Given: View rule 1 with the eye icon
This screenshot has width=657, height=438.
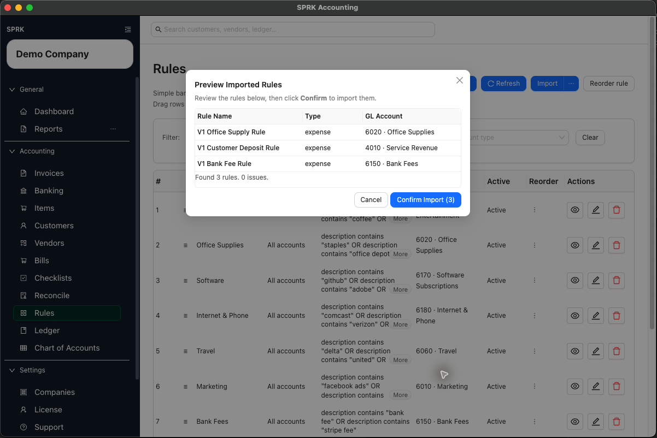Looking at the screenshot, I should click(575, 210).
